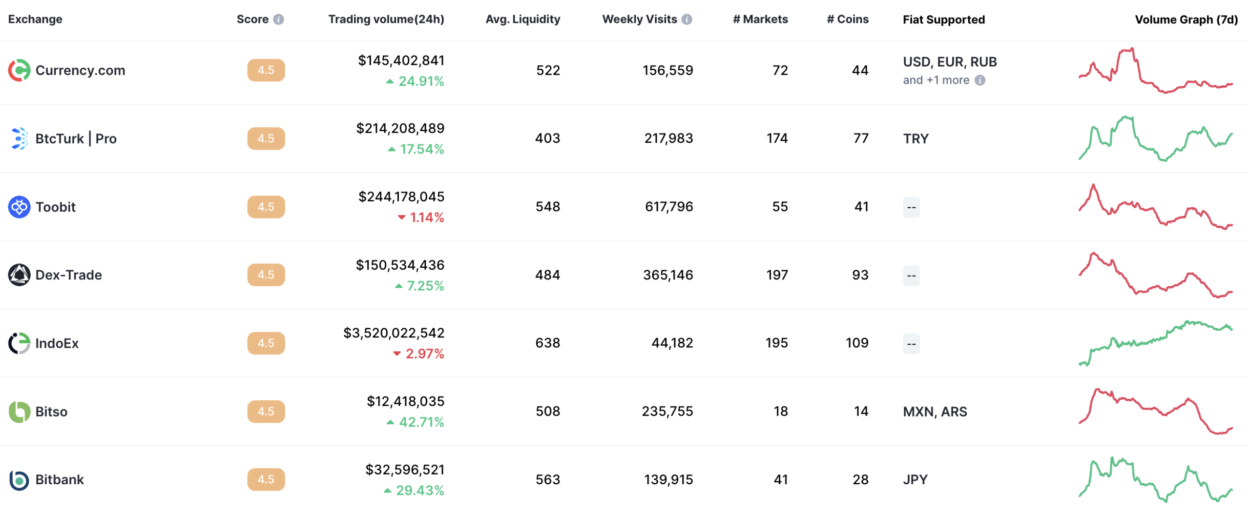Click the Toobit exchange logo
Screen dimensions: 1250x513
point(19,207)
